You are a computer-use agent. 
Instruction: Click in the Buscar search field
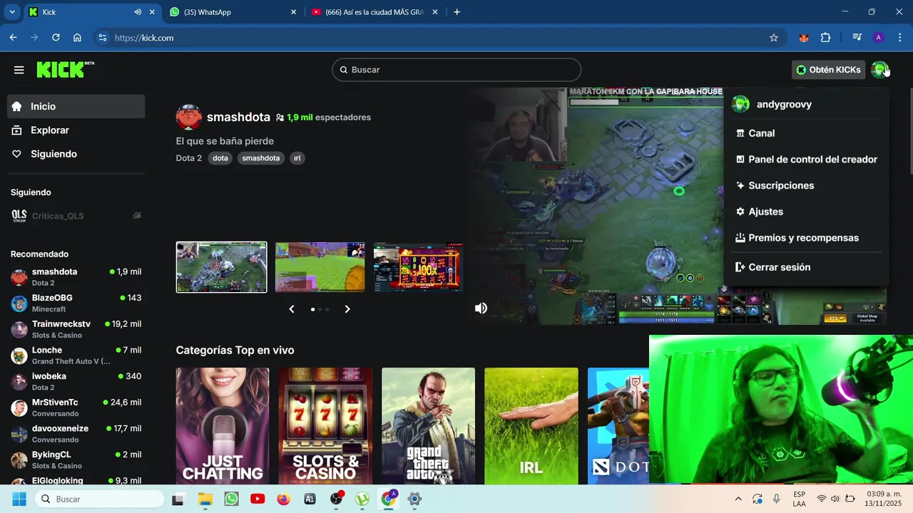tap(456, 70)
